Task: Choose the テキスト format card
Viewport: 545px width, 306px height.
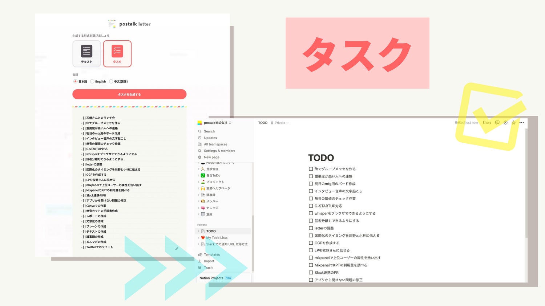Action: 86,54
